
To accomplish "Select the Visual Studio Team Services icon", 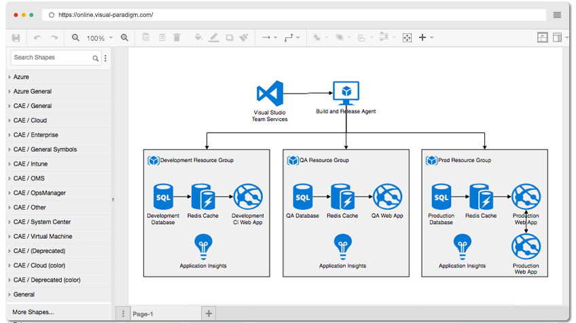I will 270,93.
